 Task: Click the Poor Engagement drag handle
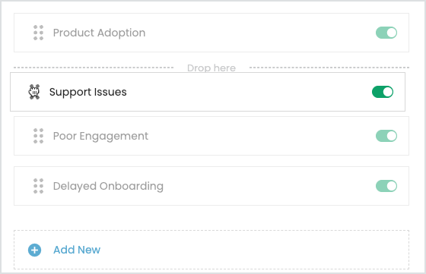click(38, 136)
